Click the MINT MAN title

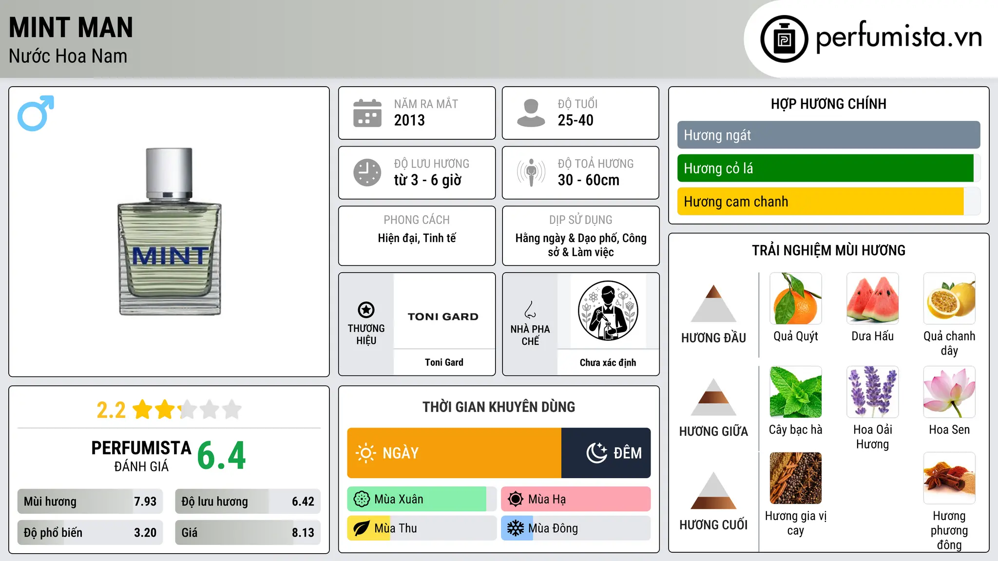pos(71,27)
